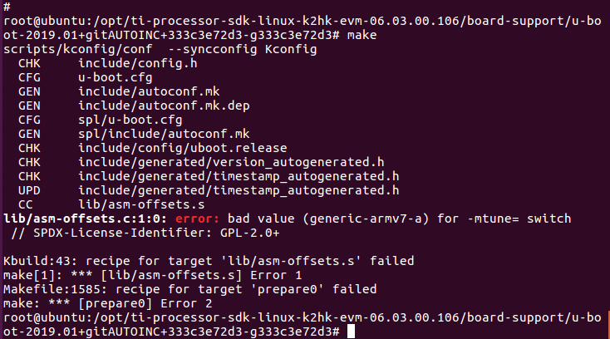Click the terminal cursor block at the prompt
610x339 pixels.
point(351,331)
